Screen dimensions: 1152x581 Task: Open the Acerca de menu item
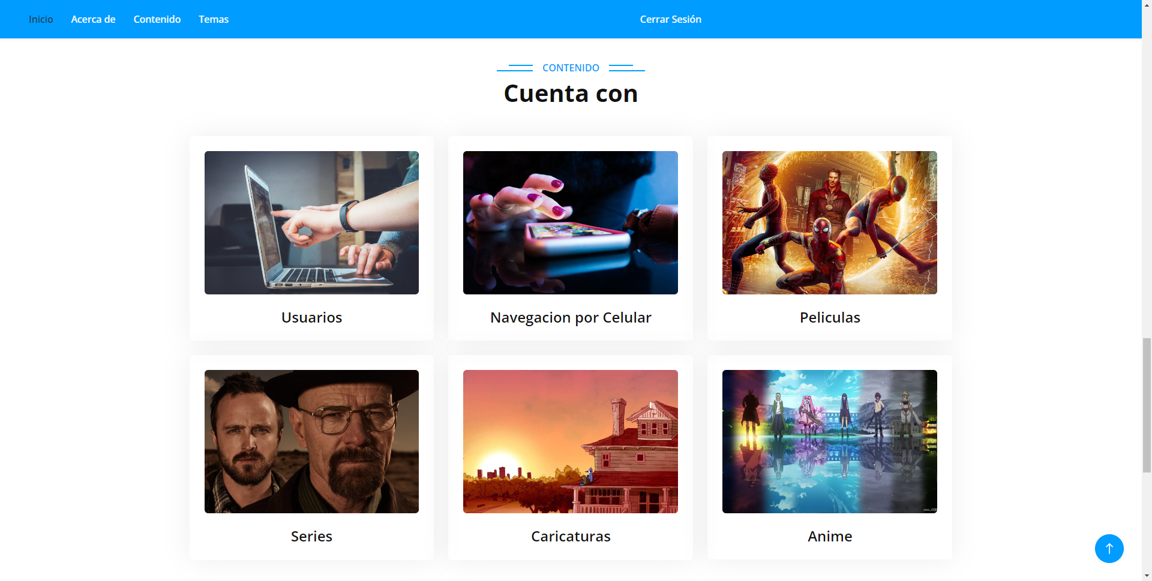point(93,19)
